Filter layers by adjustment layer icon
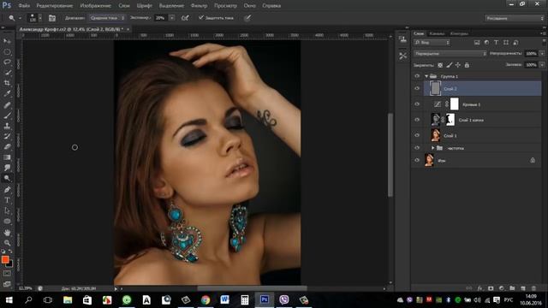The height and width of the screenshot is (308, 548). (486, 43)
